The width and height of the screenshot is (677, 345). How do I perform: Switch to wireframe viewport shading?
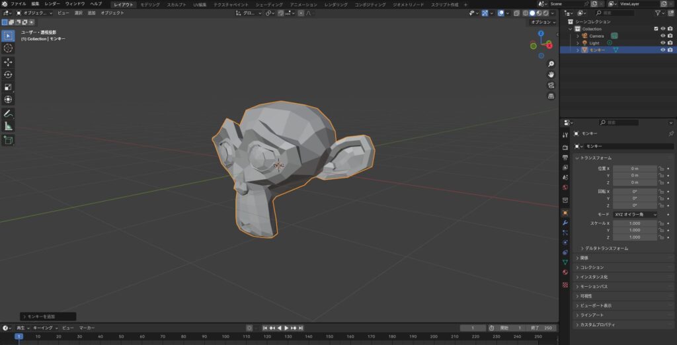point(526,13)
